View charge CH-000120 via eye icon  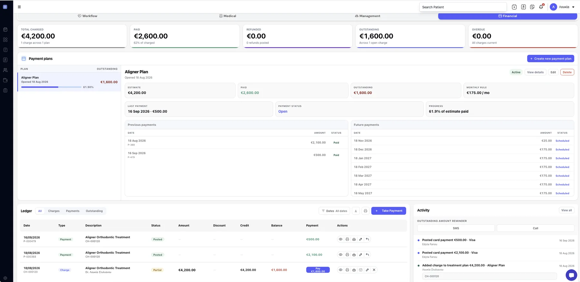point(341,270)
